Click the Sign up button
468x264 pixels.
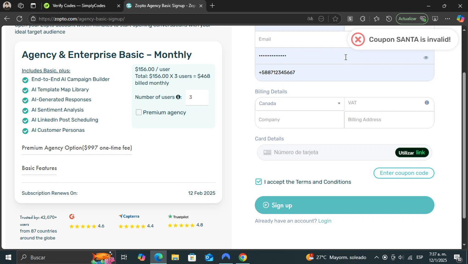344,205
